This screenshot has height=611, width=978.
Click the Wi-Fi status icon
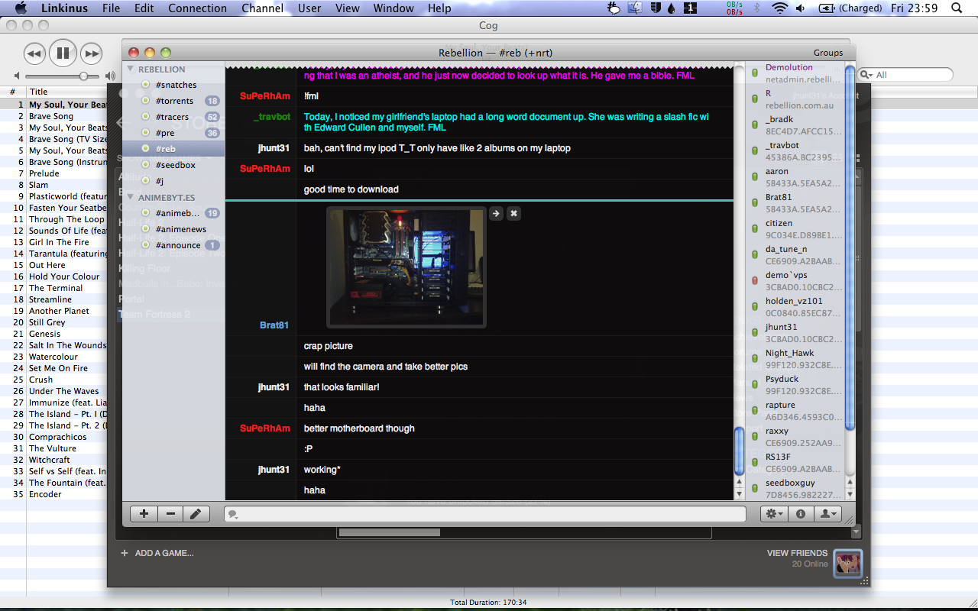pos(779,8)
